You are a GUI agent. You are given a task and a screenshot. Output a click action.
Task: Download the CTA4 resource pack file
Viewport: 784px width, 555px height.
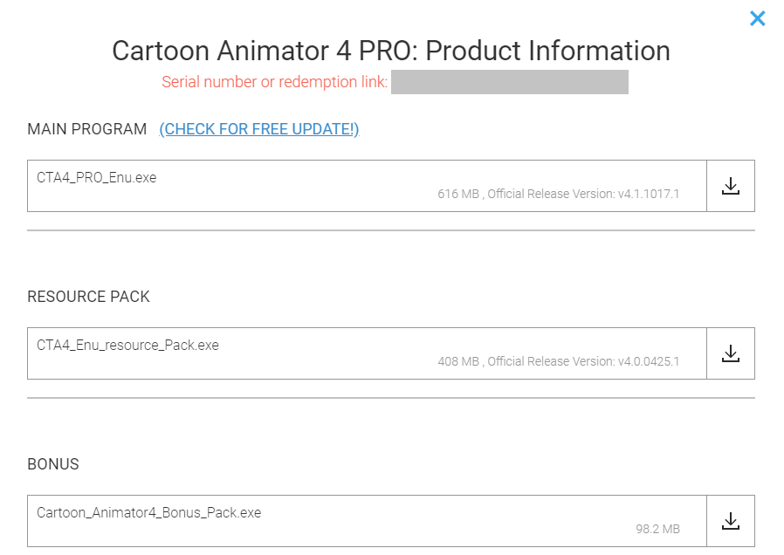point(731,353)
